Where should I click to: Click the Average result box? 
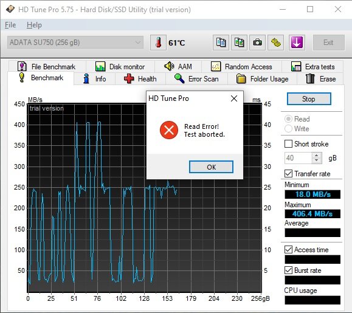[312, 233]
